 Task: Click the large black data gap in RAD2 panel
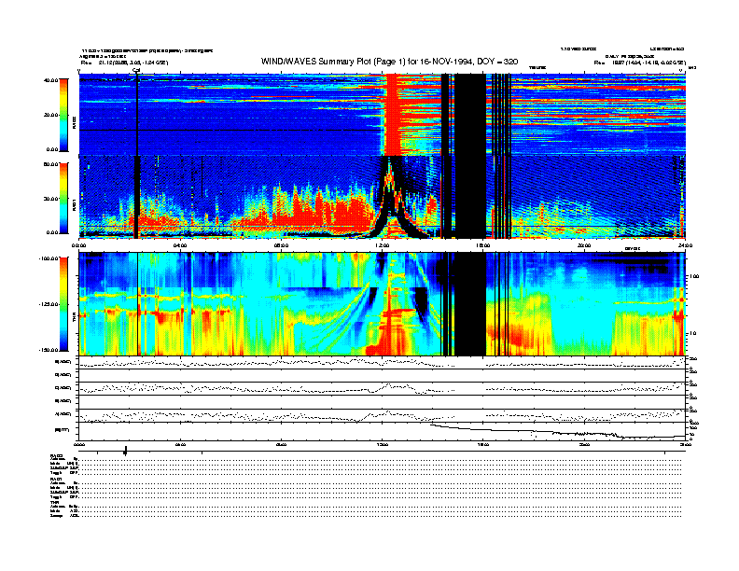470,115
